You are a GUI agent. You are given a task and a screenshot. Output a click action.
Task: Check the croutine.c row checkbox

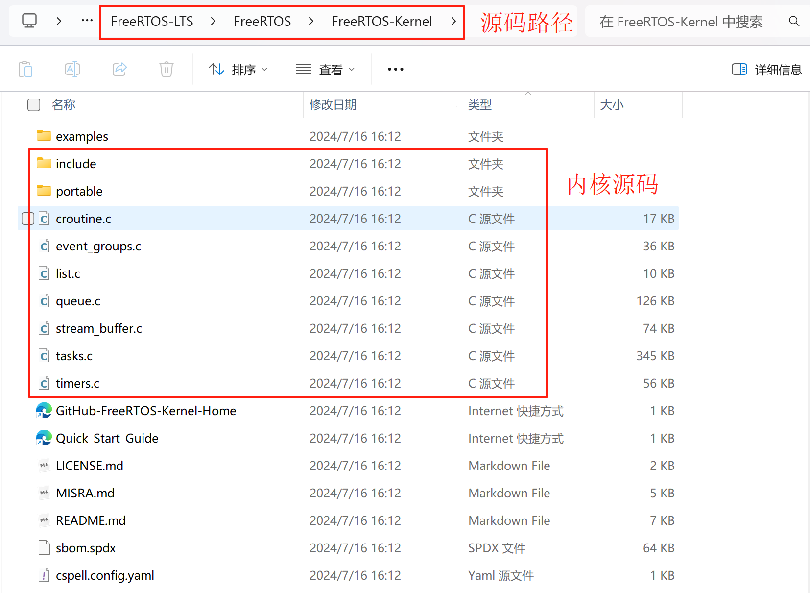click(28, 219)
